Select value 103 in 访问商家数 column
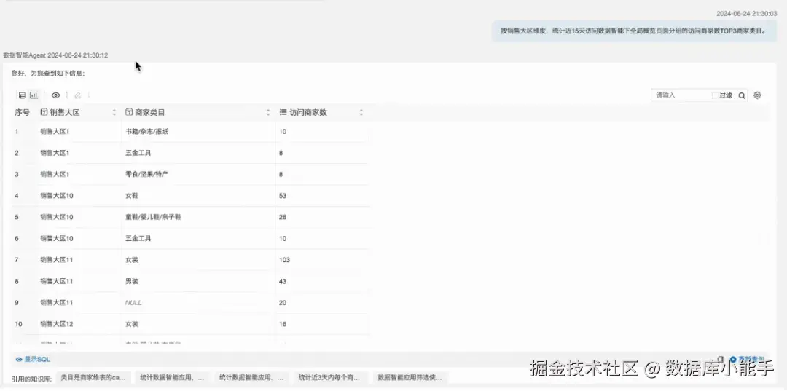 click(285, 260)
